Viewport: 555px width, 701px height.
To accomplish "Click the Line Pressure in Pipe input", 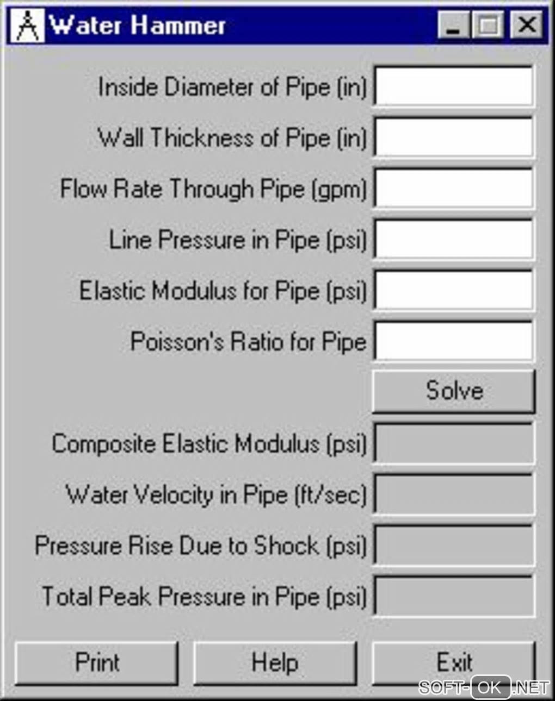I will 454,240.
